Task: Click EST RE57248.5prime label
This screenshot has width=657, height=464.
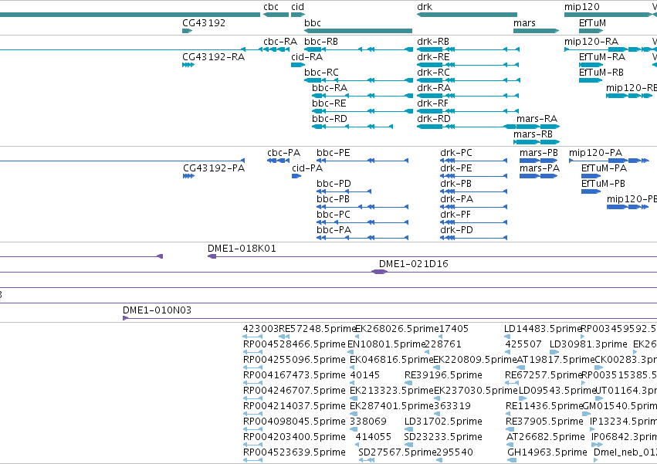Action: pyautogui.click(x=317, y=330)
